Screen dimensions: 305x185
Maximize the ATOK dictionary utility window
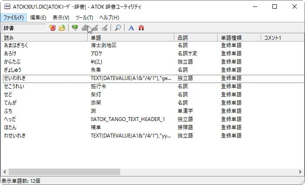pos(275,6)
